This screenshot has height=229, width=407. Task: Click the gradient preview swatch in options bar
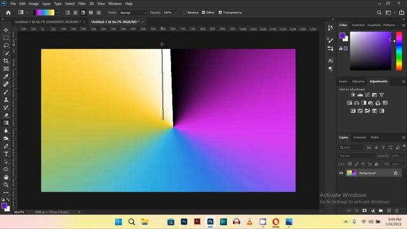tap(44, 13)
